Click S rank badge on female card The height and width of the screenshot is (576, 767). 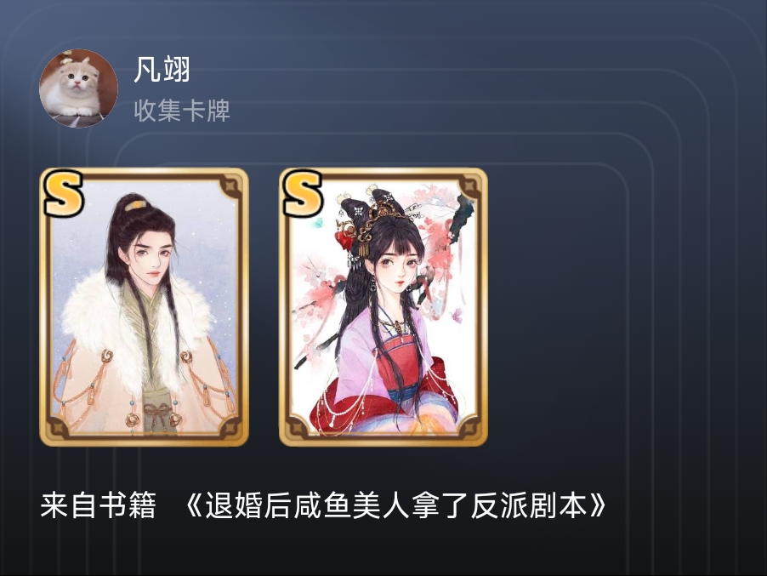[x=303, y=193]
